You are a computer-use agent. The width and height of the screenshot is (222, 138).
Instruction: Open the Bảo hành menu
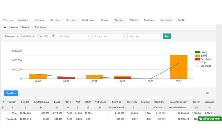[149, 20]
